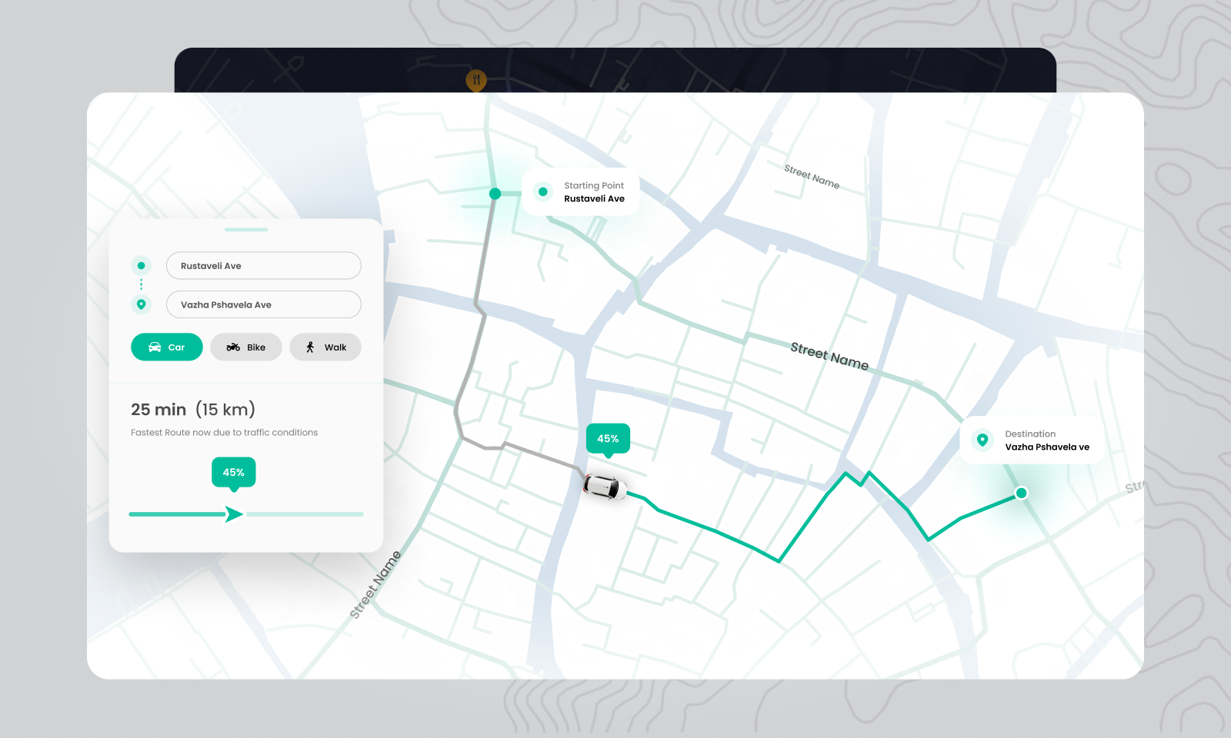The image size is (1231, 738).
Task: Click inside the Rustaveli Ave input field
Action: 264,265
